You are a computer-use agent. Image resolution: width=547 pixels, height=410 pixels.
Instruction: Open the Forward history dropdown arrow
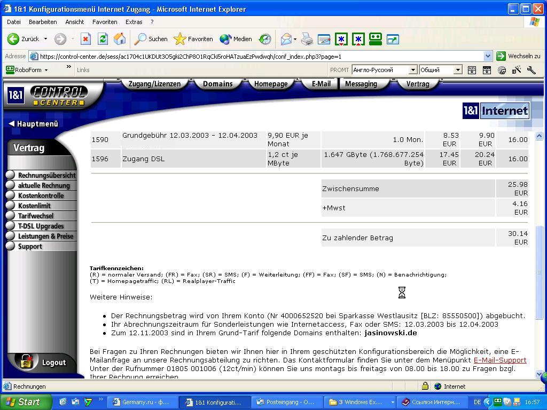(x=73, y=39)
